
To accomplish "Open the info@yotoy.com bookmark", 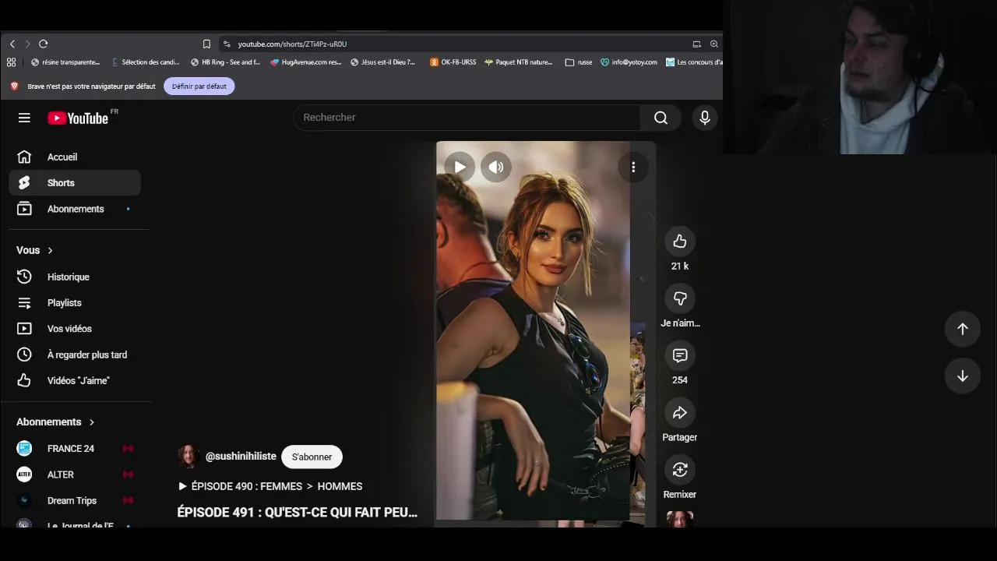I will 629,62.
